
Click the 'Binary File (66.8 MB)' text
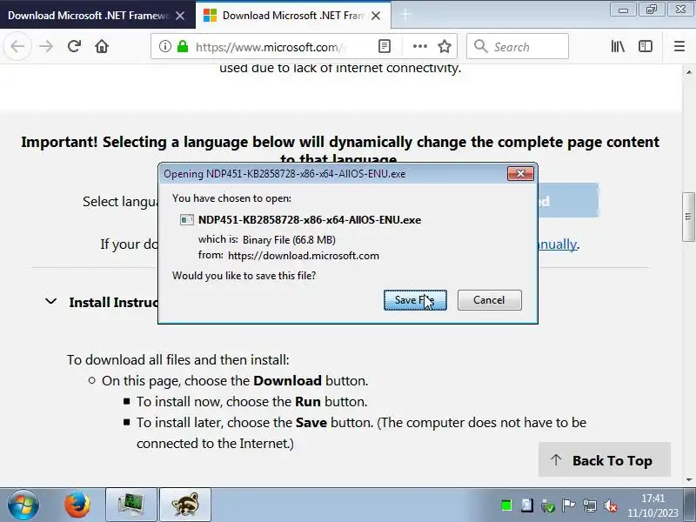click(x=289, y=240)
